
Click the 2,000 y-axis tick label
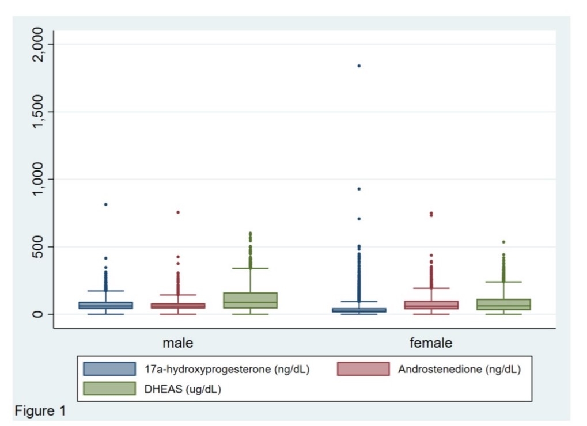39,44
